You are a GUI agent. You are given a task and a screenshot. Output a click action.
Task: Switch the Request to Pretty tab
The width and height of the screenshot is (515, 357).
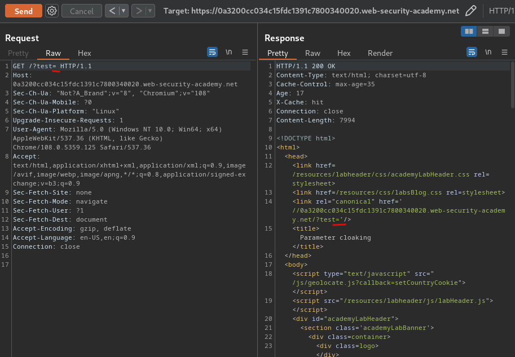point(18,53)
